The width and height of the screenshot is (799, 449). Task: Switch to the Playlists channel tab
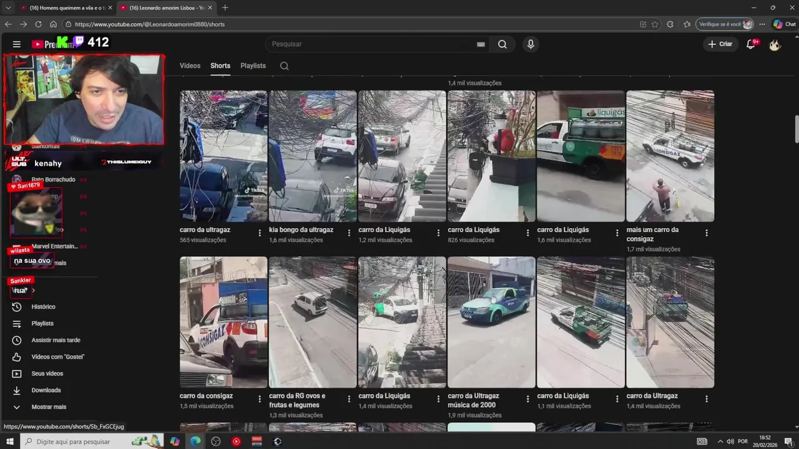253,65
